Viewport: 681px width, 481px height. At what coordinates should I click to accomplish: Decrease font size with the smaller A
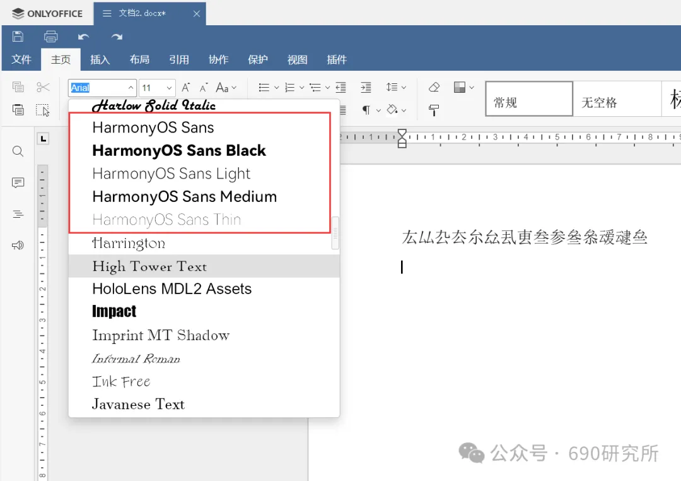coord(203,87)
